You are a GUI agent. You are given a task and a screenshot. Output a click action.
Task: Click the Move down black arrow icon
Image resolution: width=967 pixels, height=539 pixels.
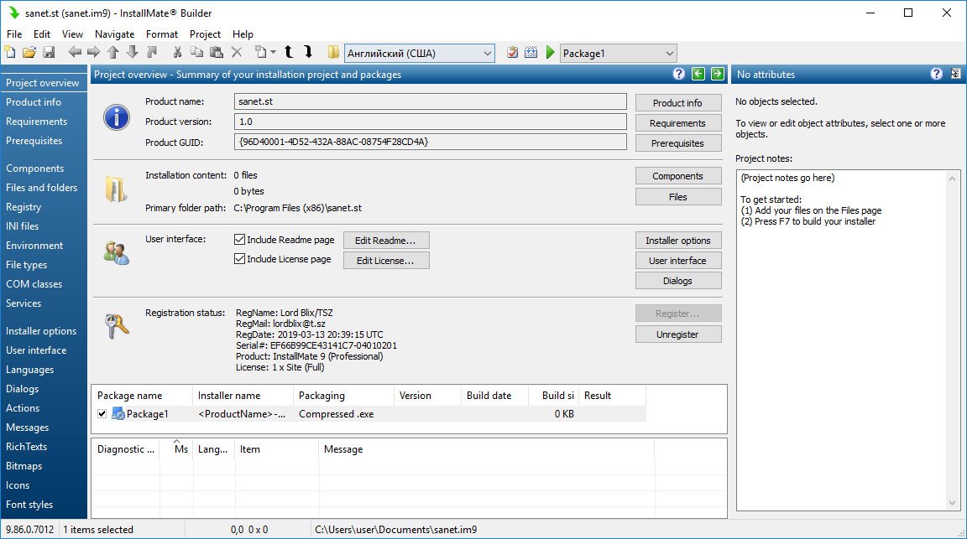click(308, 52)
